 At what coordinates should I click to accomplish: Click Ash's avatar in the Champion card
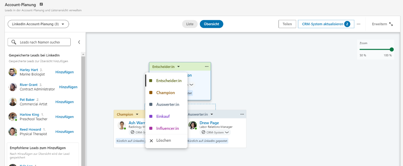122,125
